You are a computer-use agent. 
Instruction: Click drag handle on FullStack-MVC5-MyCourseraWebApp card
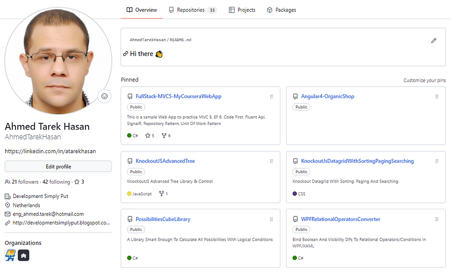tap(271, 97)
